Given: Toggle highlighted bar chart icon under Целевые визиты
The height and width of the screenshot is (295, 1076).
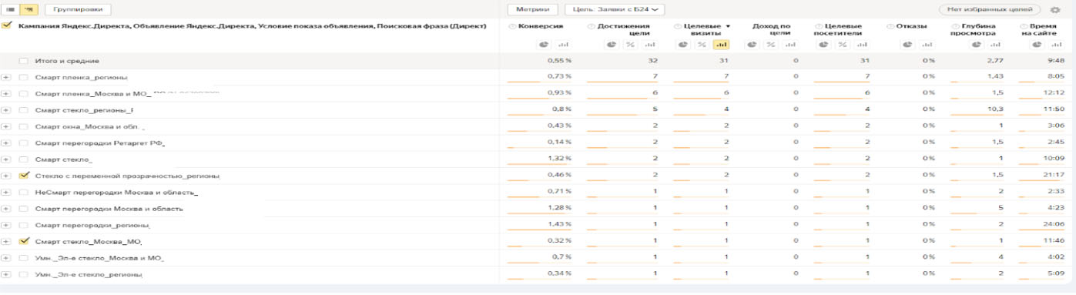Looking at the screenshot, I should pos(722,45).
